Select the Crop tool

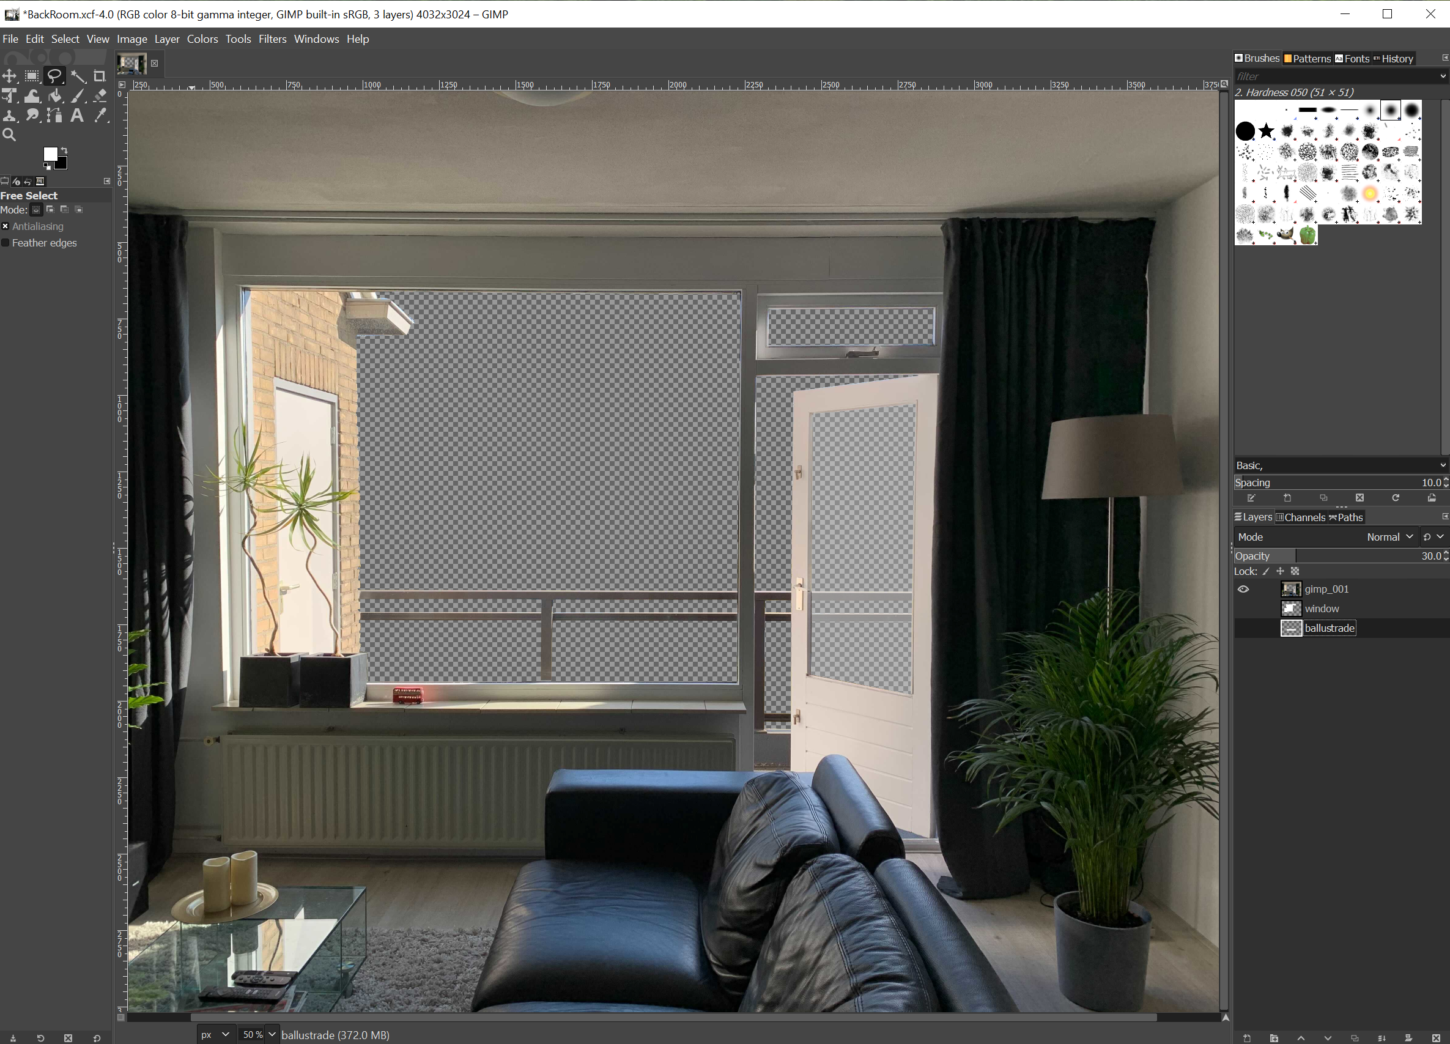tap(100, 76)
